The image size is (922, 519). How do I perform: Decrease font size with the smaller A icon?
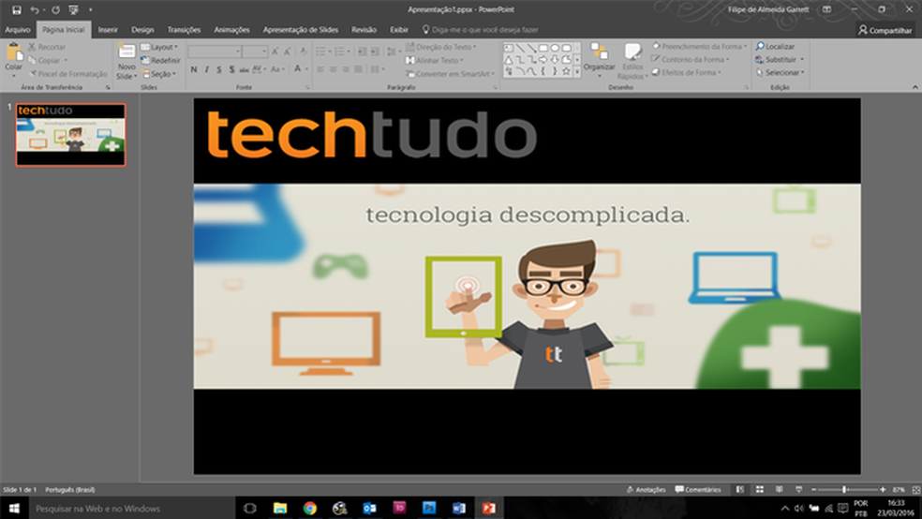(x=287, y=52)
